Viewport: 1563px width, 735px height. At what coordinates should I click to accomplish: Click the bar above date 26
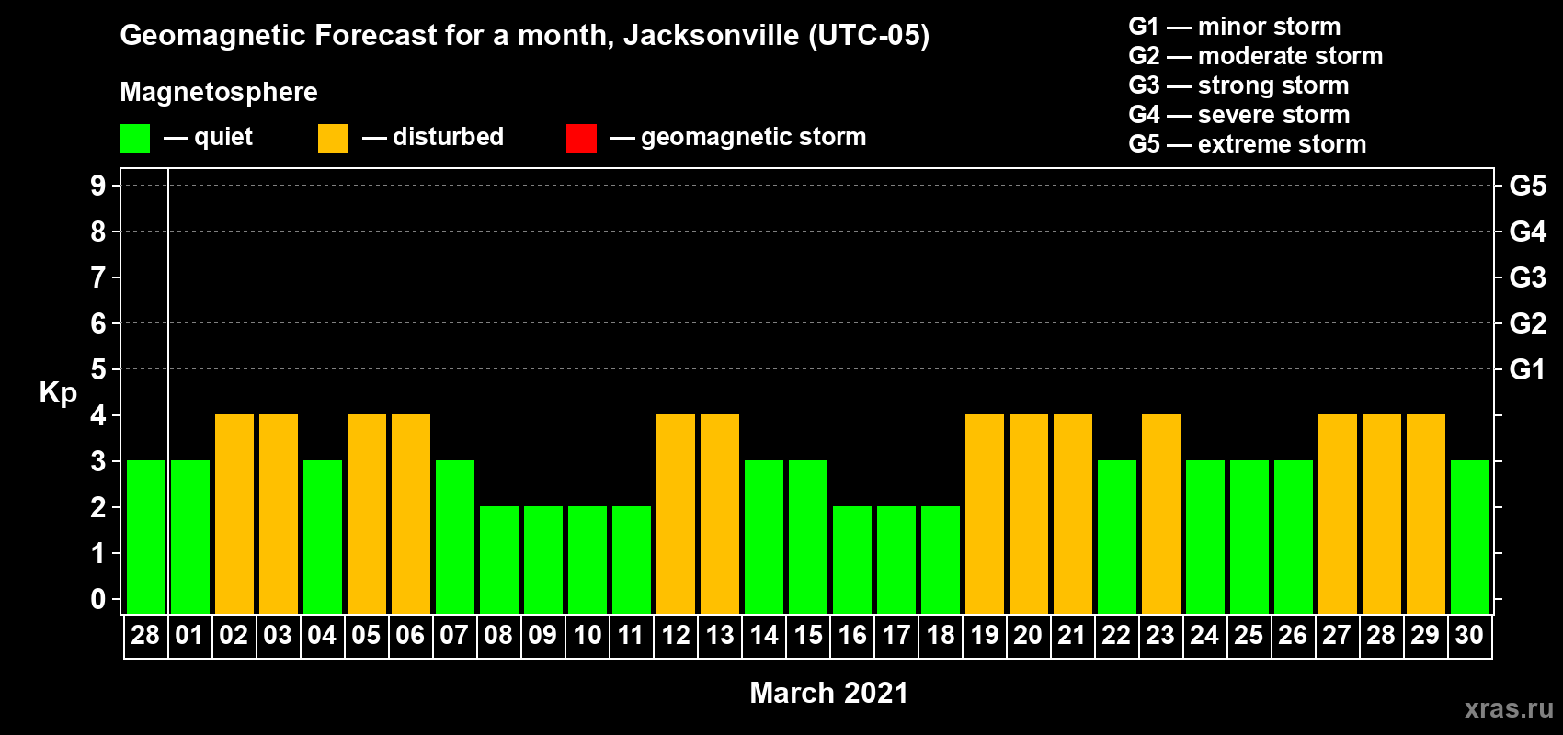tap(1294, 537)
